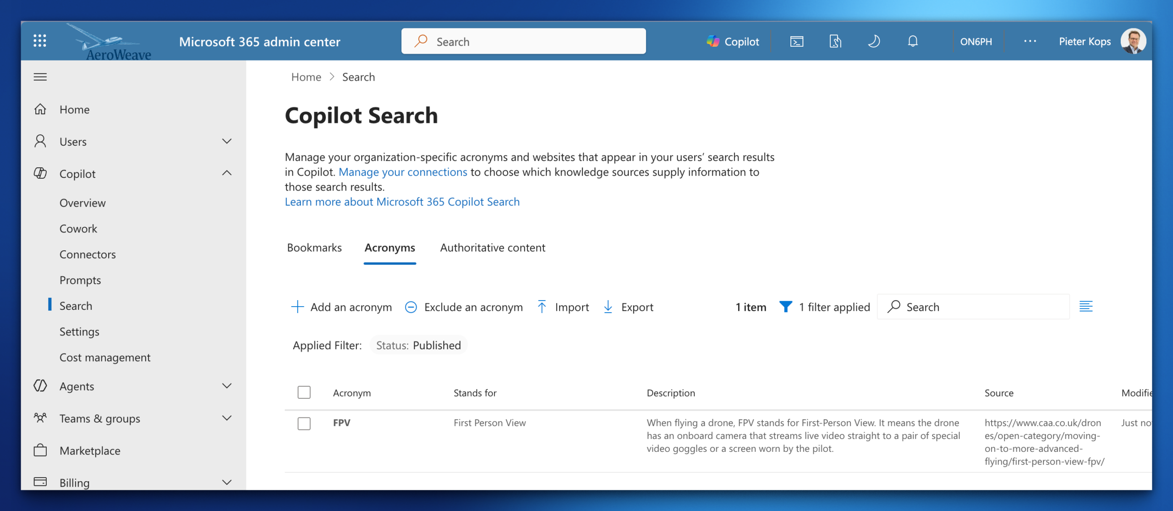Screen dimensions: 1173x511
Task: Open Manage your connections link
Action: pos(403,172)
